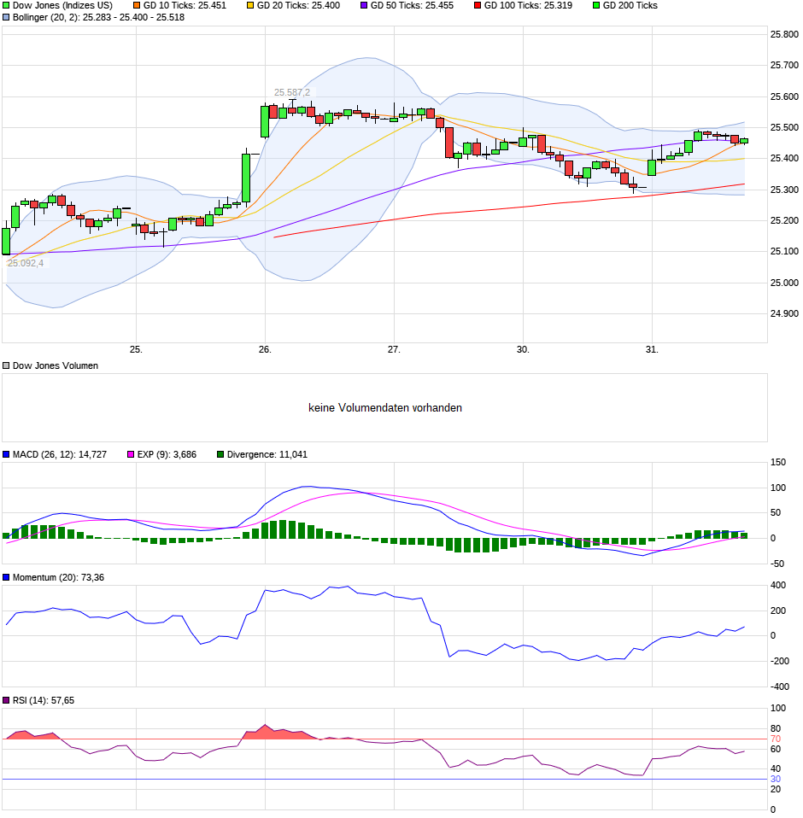Click the 25.400 price axis label
Image resolution: width=803 pixels, height=818 pixels.
coord(784,158)
